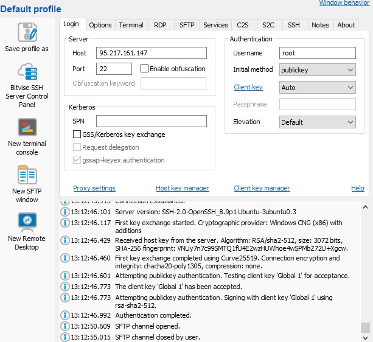Click info icon beside Server version log entry
Viewport: 373px width, 342px height.
[64, 212]
